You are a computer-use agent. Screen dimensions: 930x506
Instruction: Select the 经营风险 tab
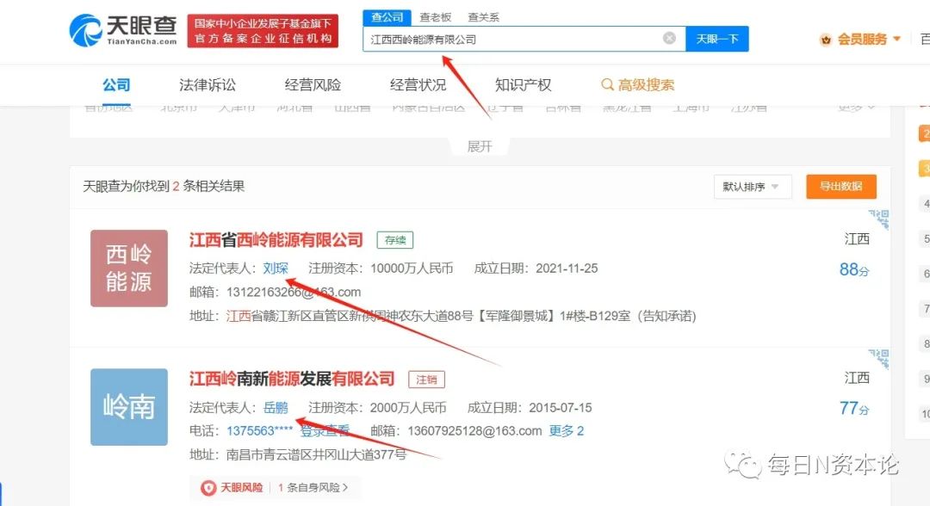pos(313,84)
